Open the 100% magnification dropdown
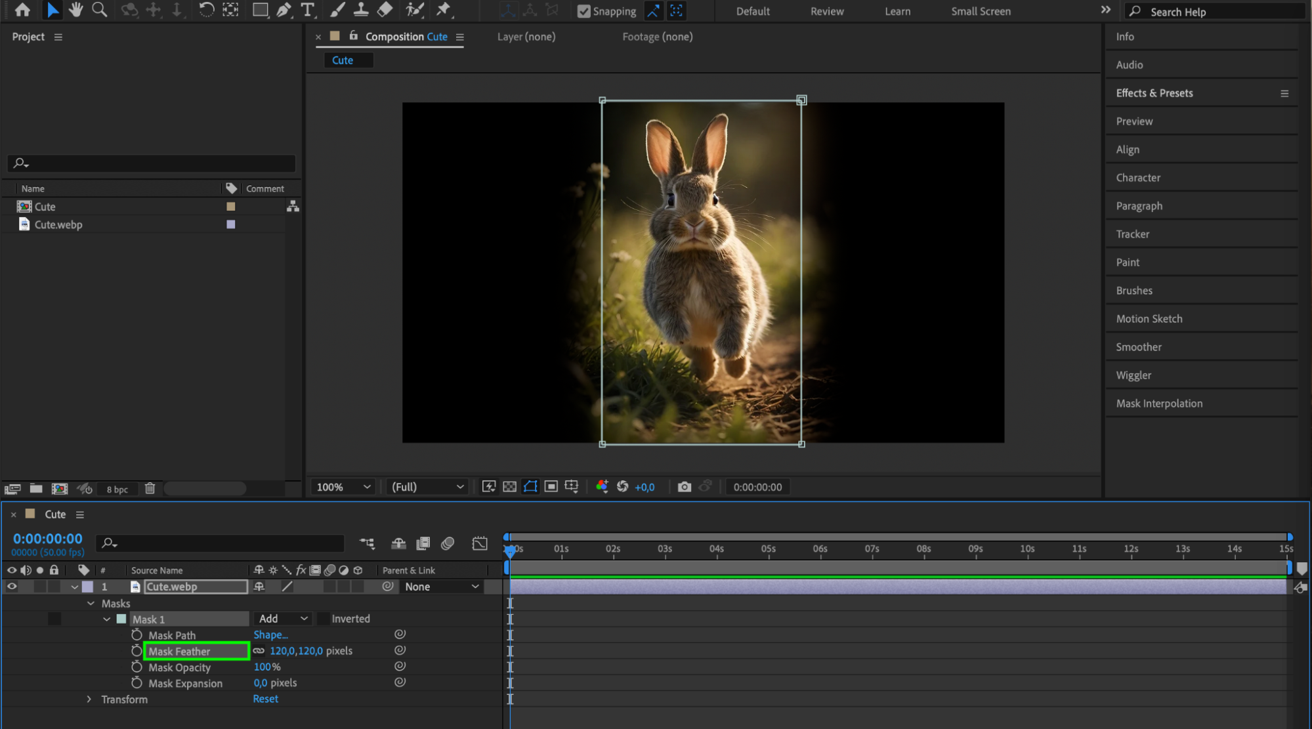Image resolution: width=1312 pixels, height=729 pixels. click(344, 487)
